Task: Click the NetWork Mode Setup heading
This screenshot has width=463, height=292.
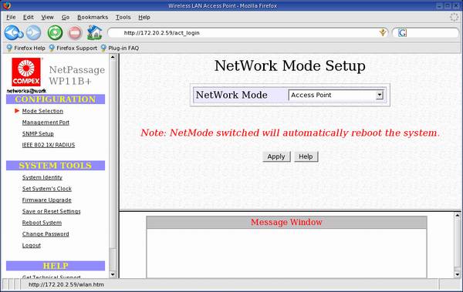Action: pos(289,65)
